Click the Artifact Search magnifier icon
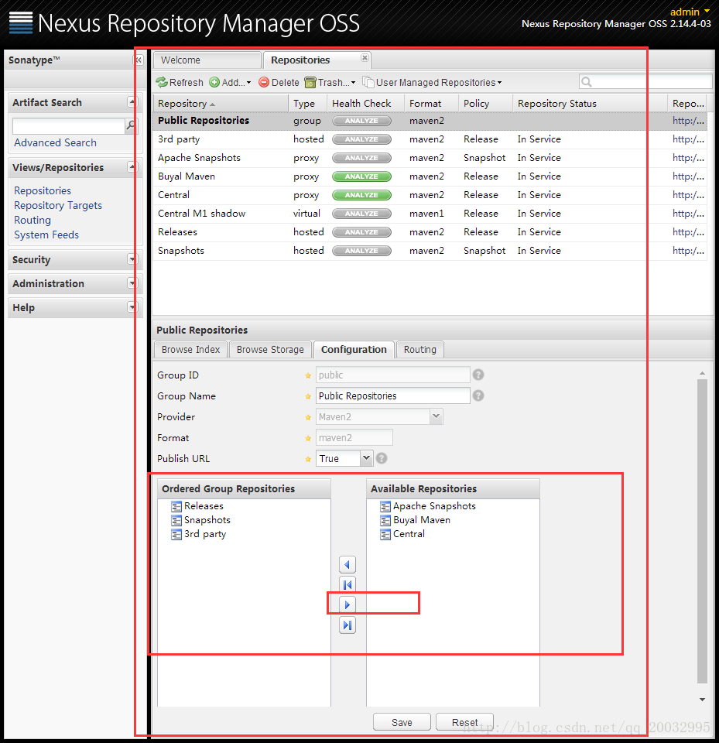Screen dimensions: 719x743 coord(131,125)
